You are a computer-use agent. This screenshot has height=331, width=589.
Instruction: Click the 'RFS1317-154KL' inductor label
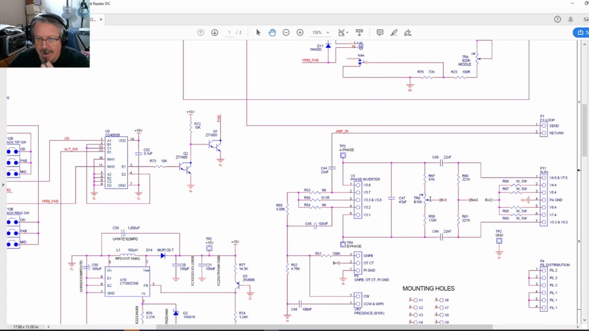click(x=127, y=258)
